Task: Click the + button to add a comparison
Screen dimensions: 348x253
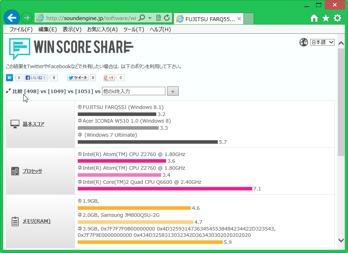Action: click(173, 91)
